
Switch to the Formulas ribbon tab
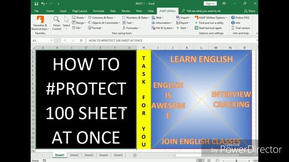click(98, 11)
